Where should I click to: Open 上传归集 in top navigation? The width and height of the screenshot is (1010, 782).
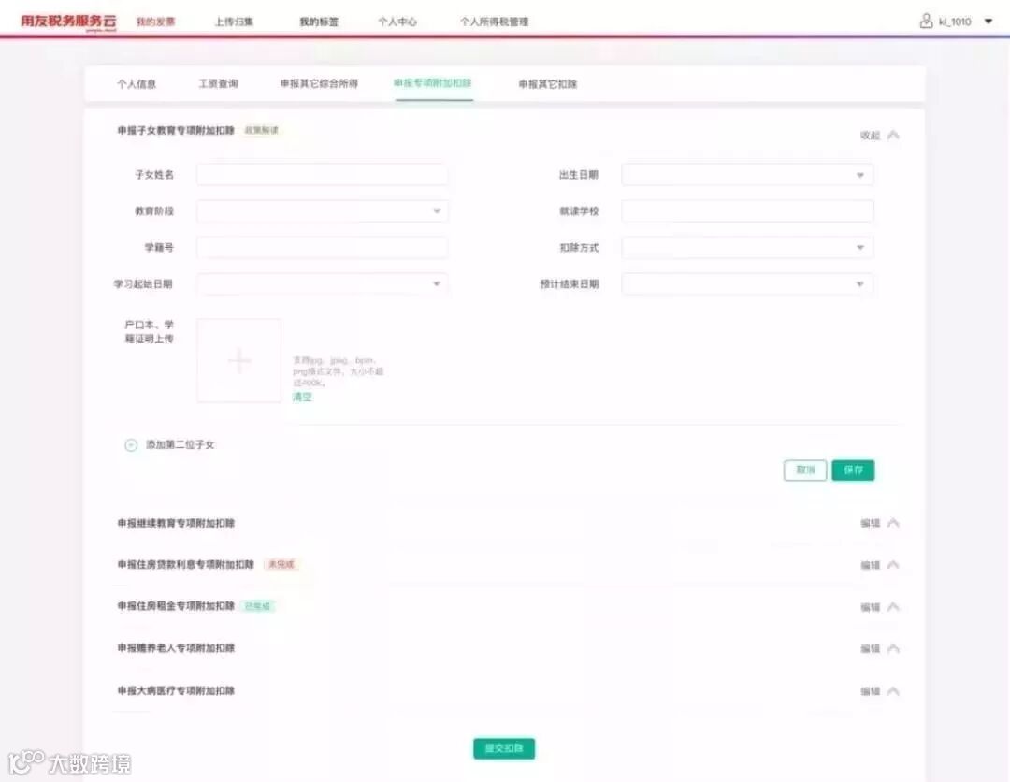(234, 22)
